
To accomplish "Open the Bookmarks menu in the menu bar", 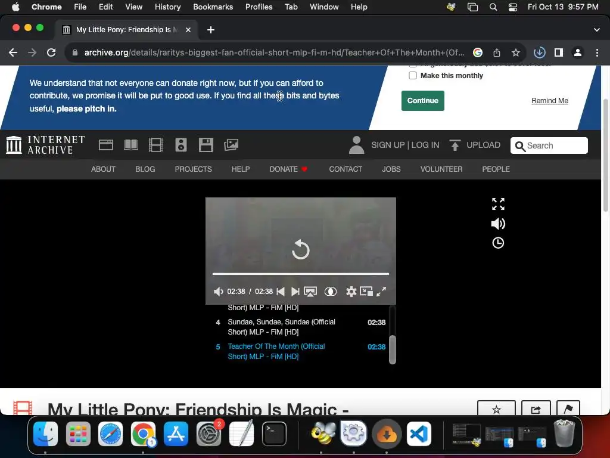I will point(213,7).
